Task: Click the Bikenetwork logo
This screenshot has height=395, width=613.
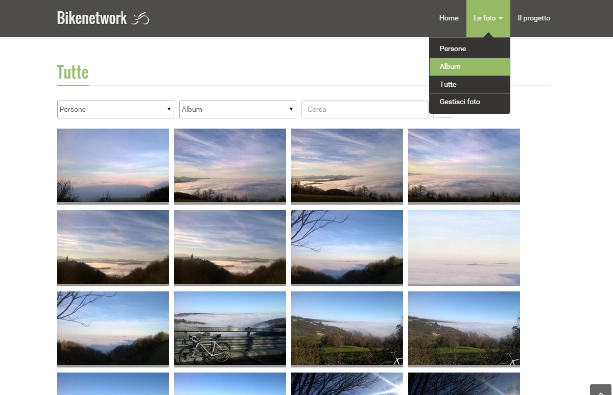Action: point(103,18)
